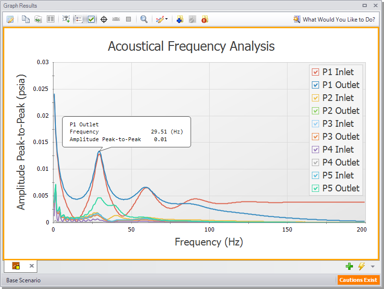This screenshot has height=289, width=384.
Task: Toggle the P2 Outlet series checkbox
Action: 315,111
